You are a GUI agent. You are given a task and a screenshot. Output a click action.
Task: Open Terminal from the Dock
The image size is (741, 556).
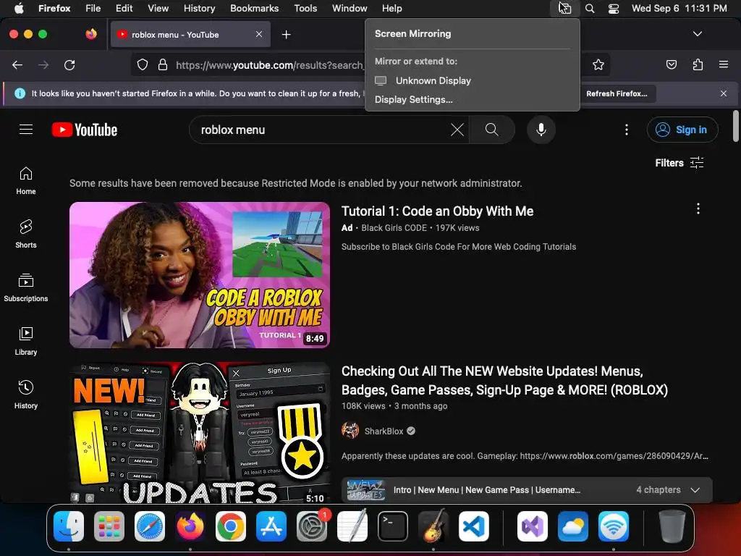393,526
